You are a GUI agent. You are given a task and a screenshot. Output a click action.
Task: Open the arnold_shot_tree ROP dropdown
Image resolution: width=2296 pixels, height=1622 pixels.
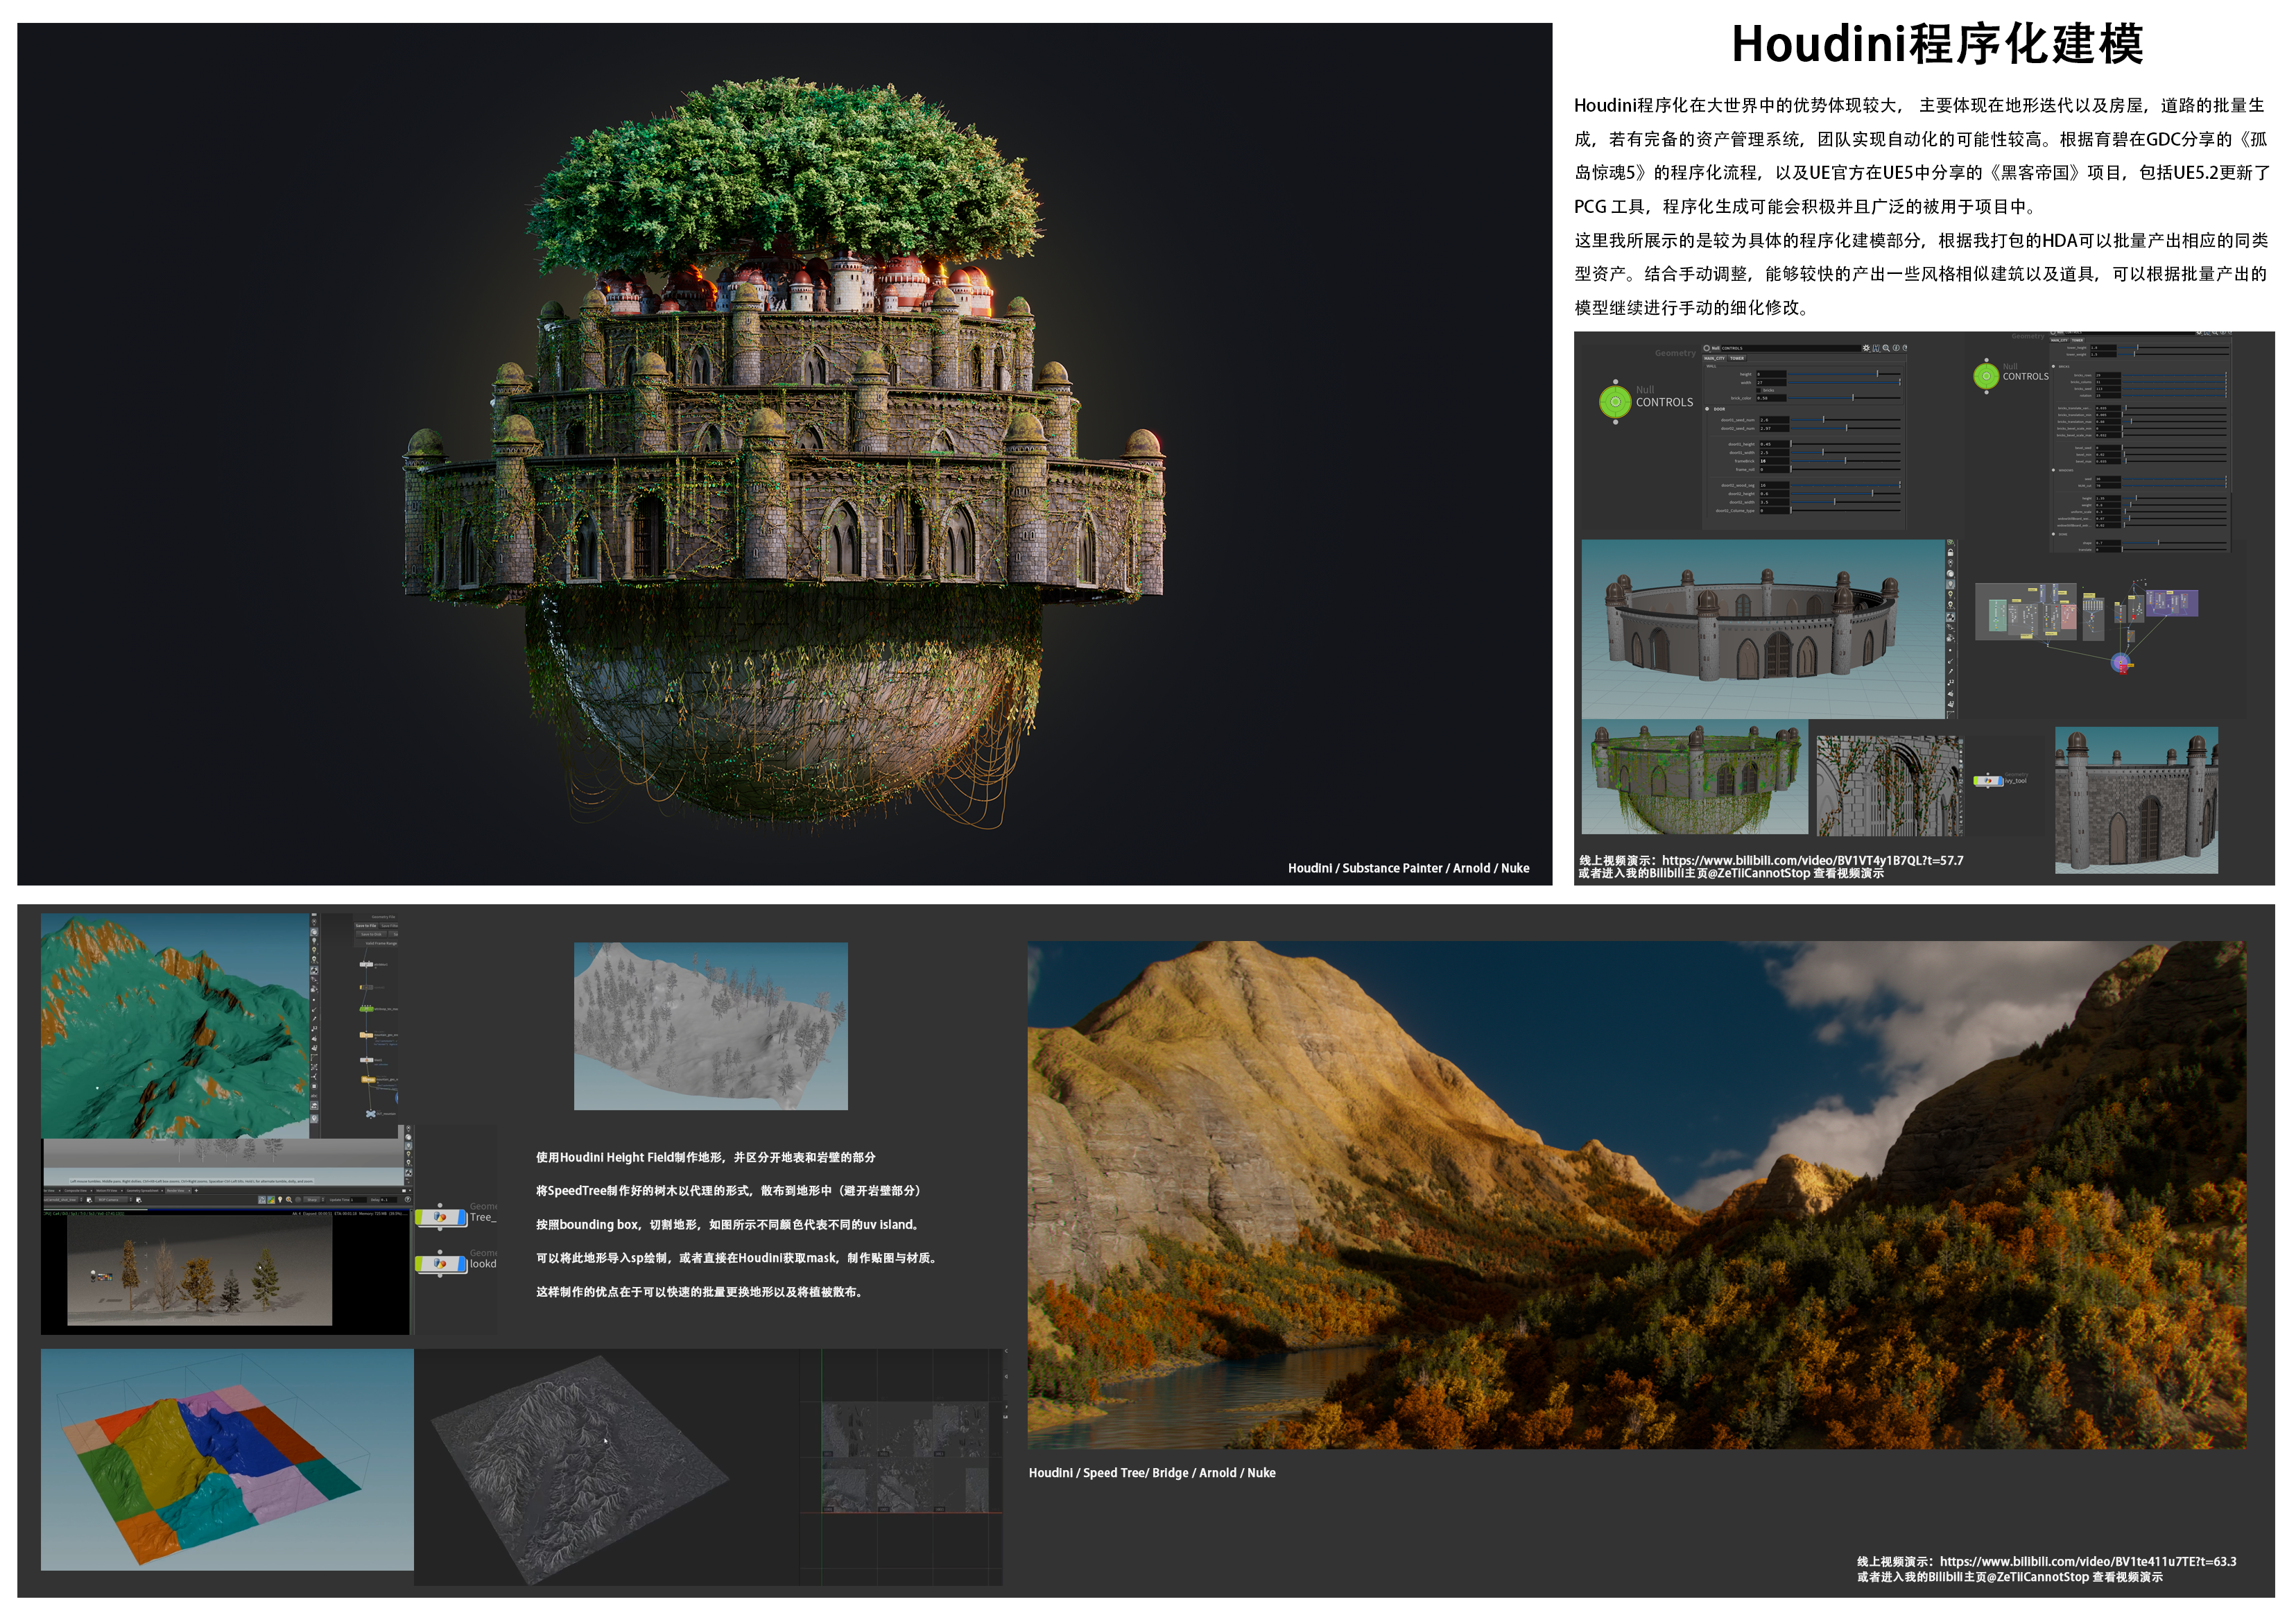tap(64, 1200)
